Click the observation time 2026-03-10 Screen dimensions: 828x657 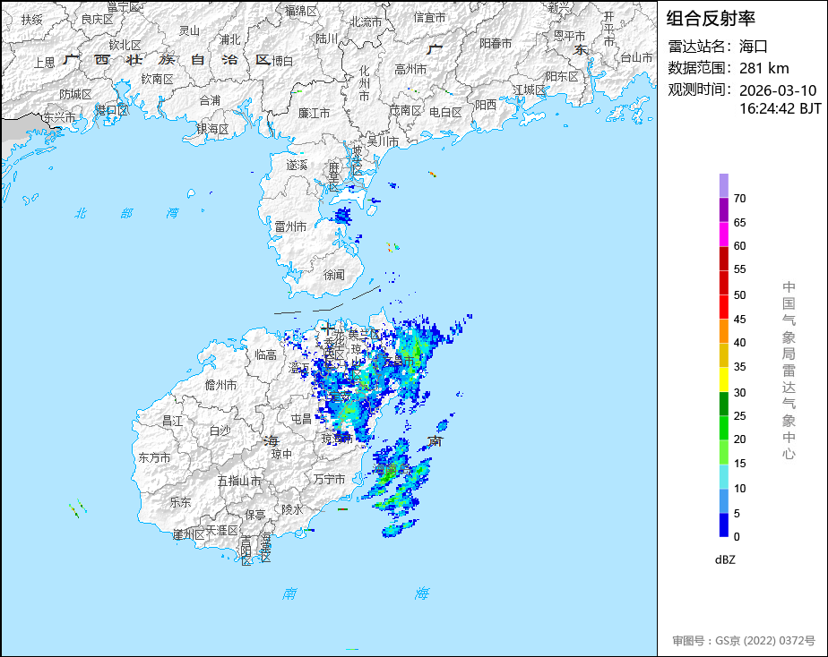(x=778, y=90)
